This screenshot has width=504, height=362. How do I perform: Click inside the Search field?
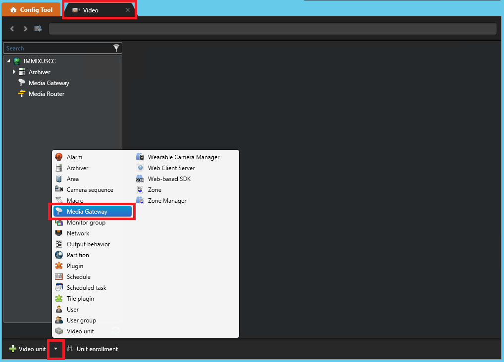(x=54, y=48)
